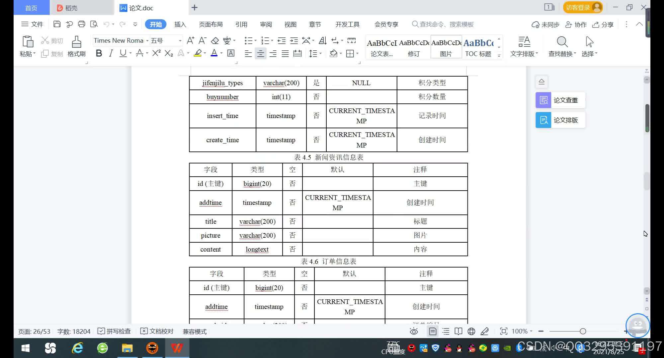Click the 论文排版 button

pyautogui.click(x=566, y=120)
